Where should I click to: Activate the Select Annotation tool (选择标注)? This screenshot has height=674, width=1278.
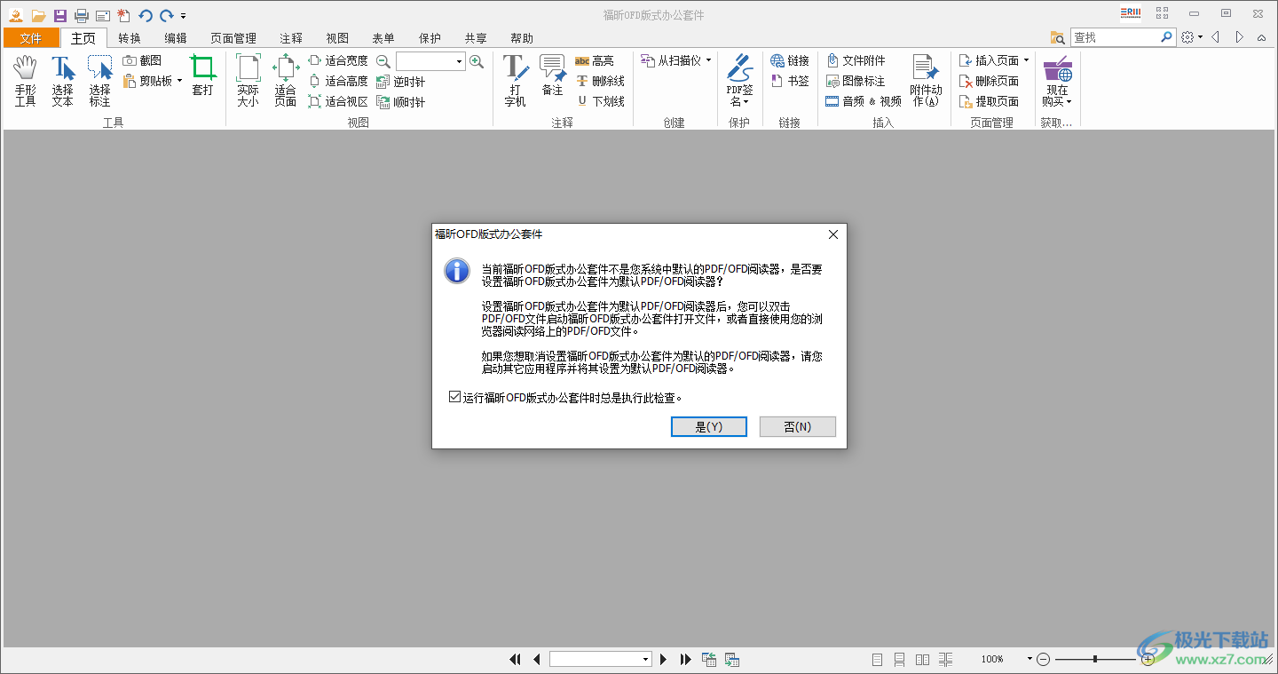(x=99, y=82)
